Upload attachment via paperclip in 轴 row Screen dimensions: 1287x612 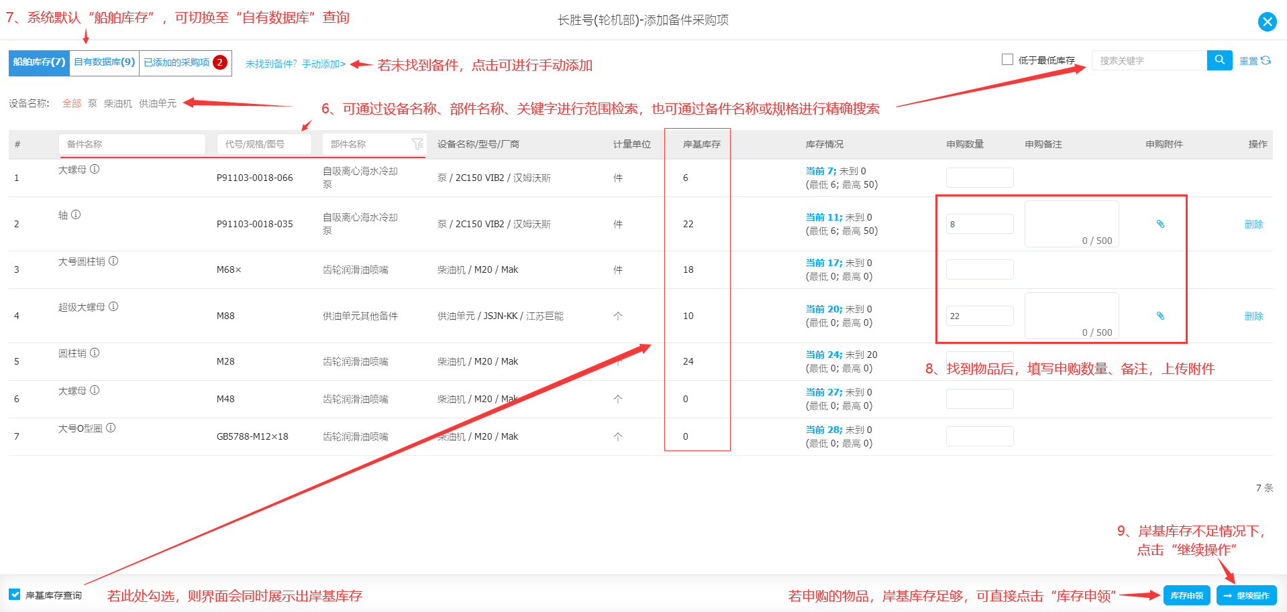[1160, 224]
